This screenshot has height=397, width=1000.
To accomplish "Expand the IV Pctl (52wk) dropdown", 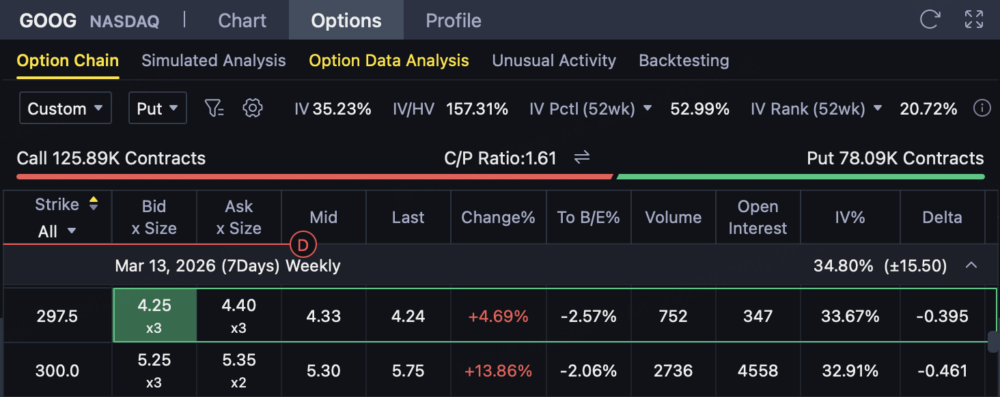I will coord(648,108).
